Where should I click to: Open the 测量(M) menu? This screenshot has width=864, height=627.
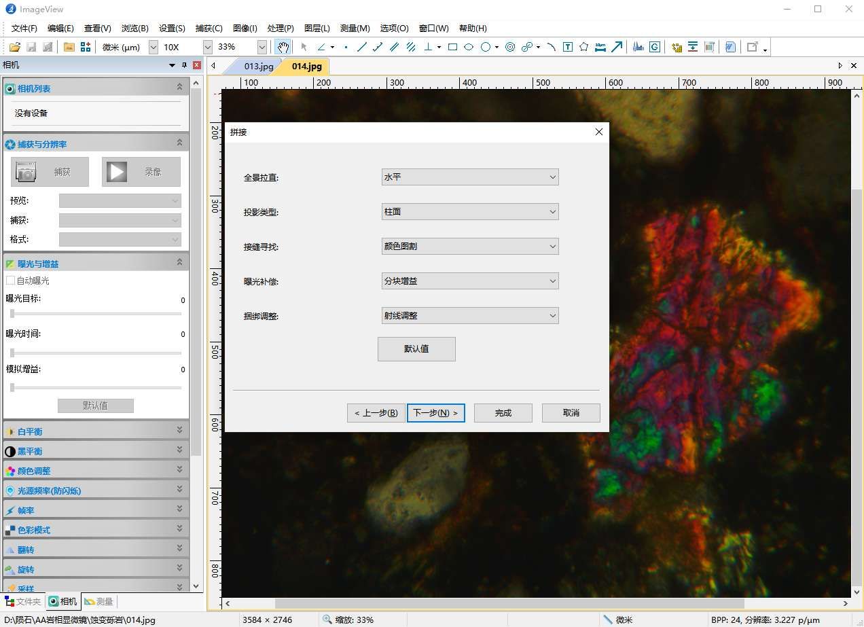coord(355,28)
